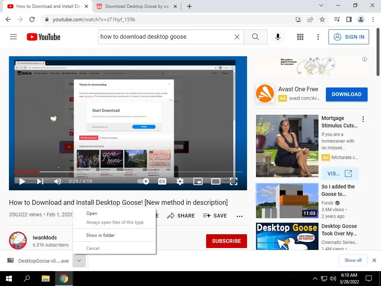Open the iwanMods channel name link
This screenshot has height=286, width=381.
[45, 238]
